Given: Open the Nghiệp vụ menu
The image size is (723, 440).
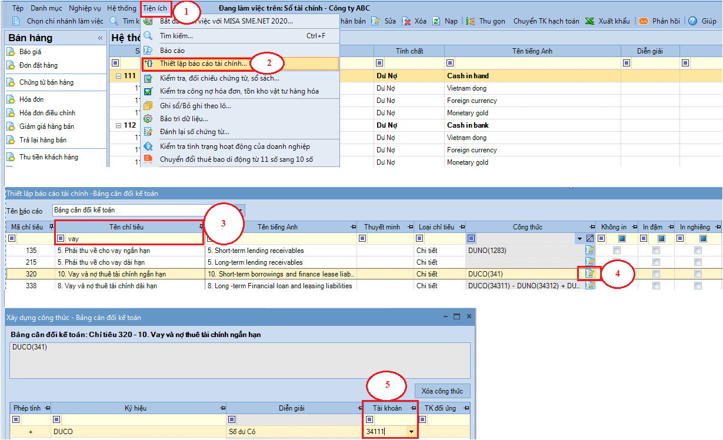Looking at the screenshot, I should [x=85, y=9].
